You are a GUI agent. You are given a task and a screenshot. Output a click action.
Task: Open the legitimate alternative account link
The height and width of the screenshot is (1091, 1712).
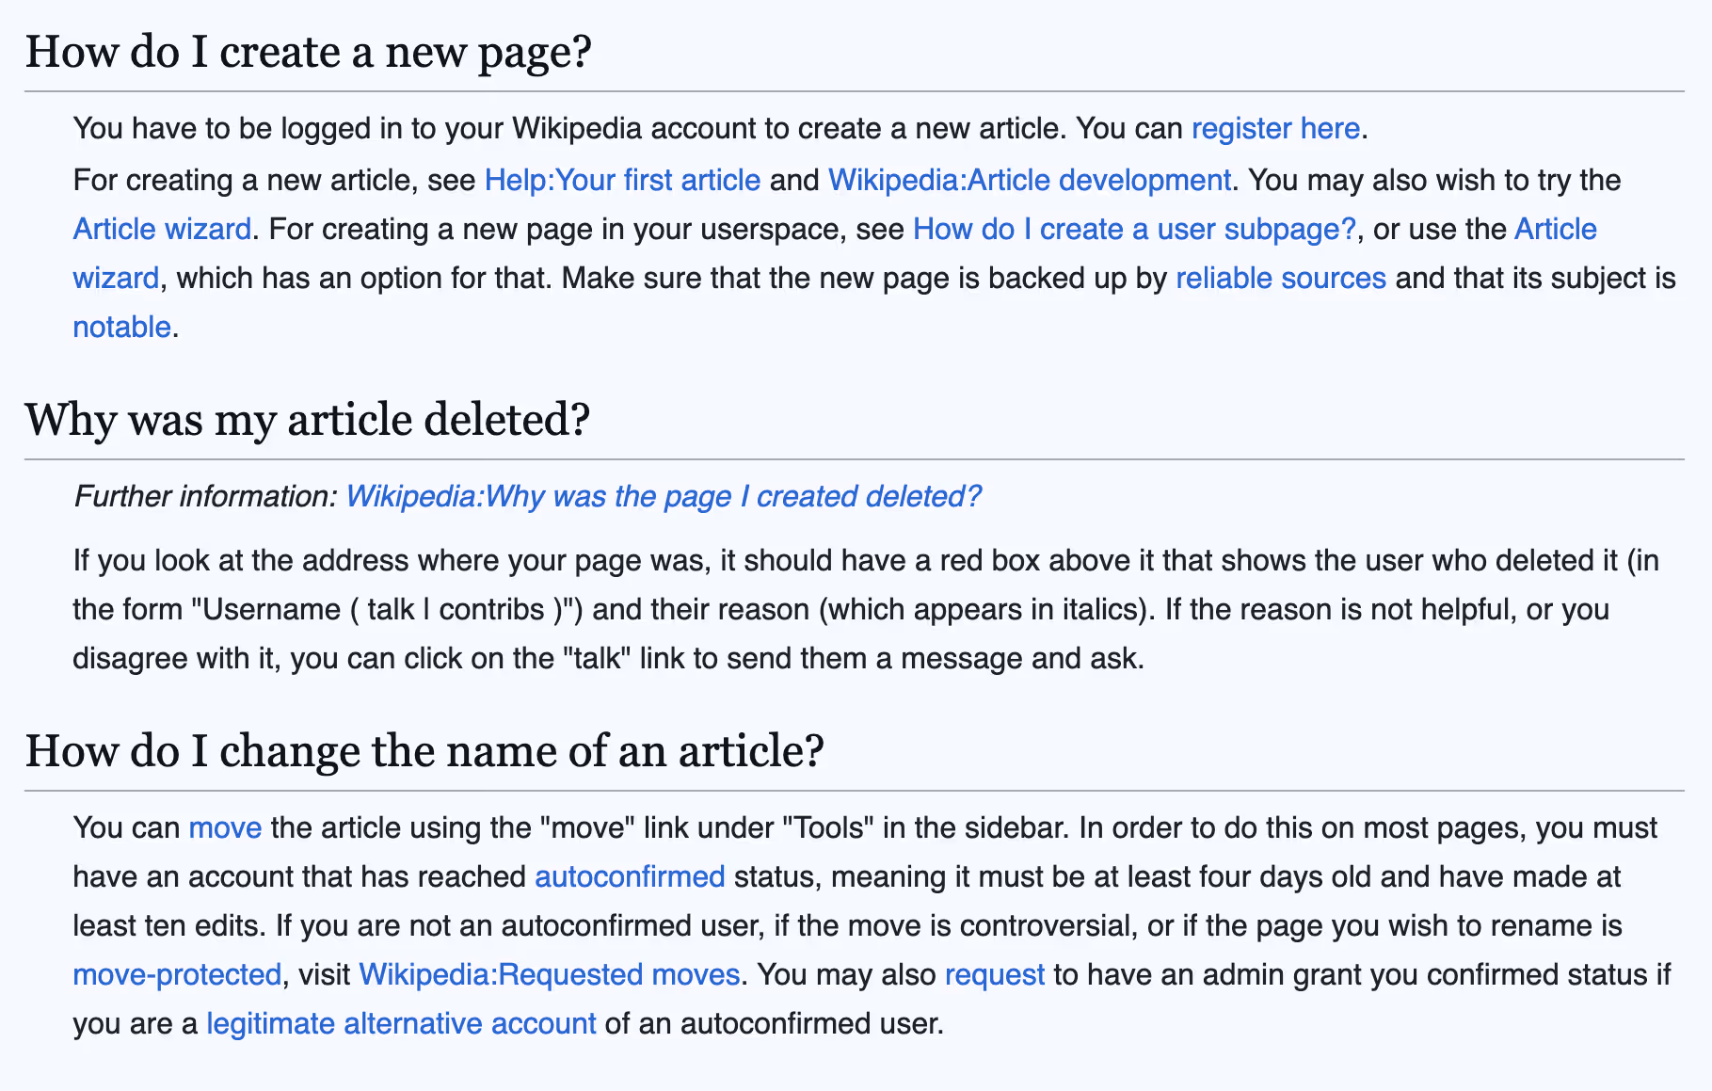(x=400, y=1023)
